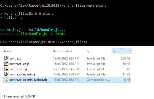Click the kontra.rolled.min.packed.zip archive icon
Viewport: 154px width, 99px height.
[x=6, y=80]
